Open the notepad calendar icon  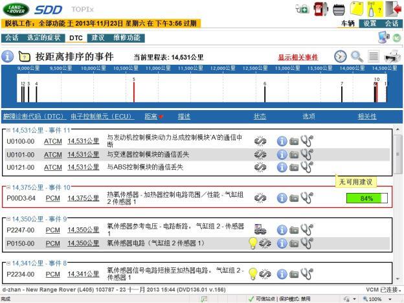[x=339, y=10]
